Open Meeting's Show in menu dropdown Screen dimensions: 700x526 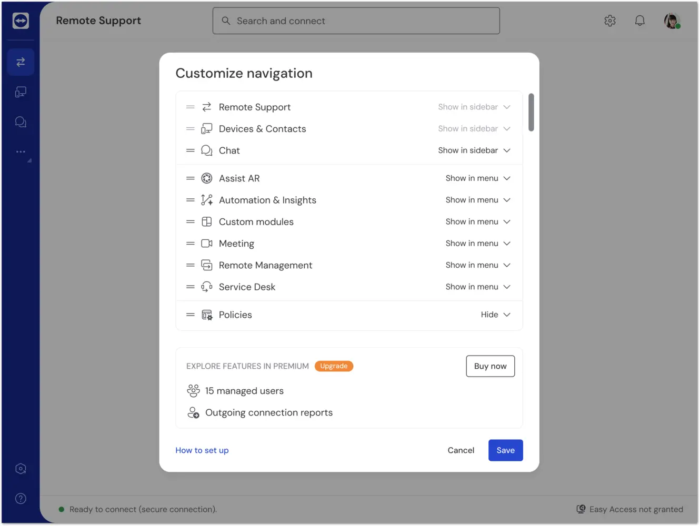coord(478,244)
